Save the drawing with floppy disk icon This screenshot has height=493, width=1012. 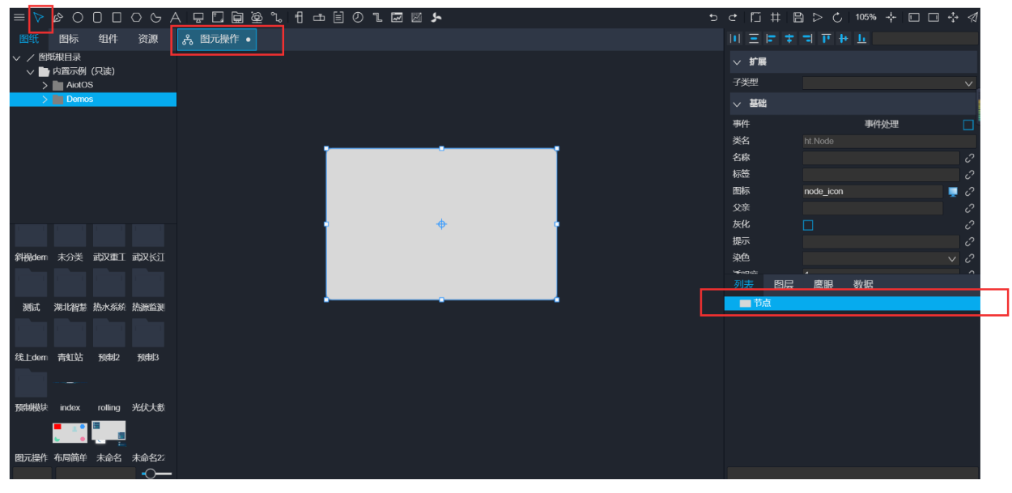click(x=797, y=17)
